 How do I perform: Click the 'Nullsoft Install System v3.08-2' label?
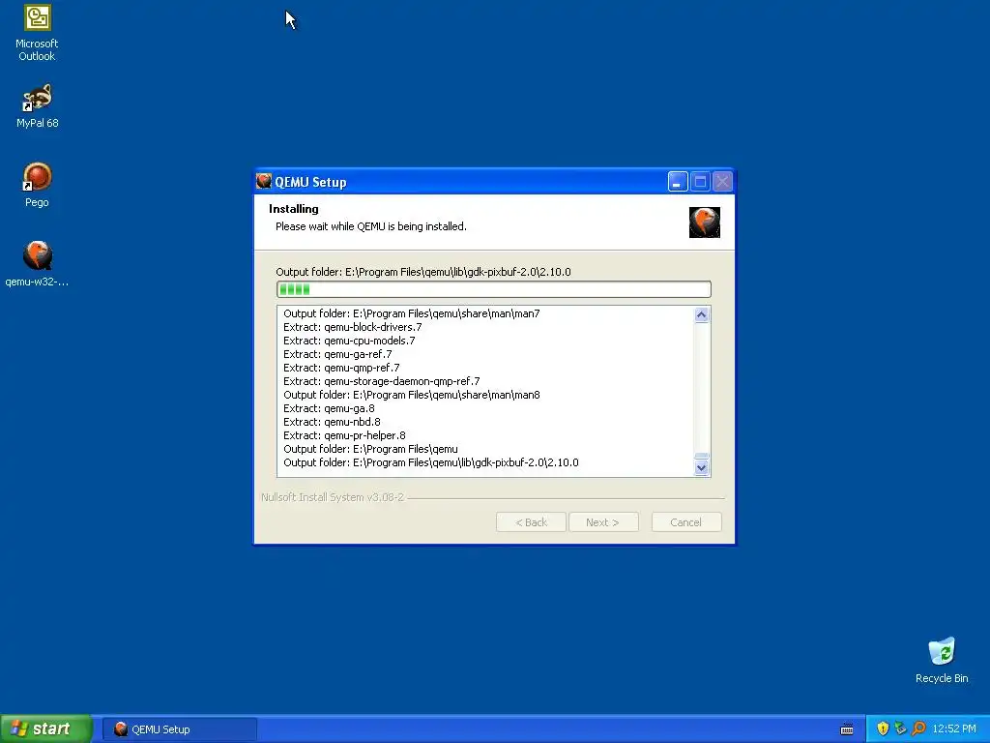333,497
